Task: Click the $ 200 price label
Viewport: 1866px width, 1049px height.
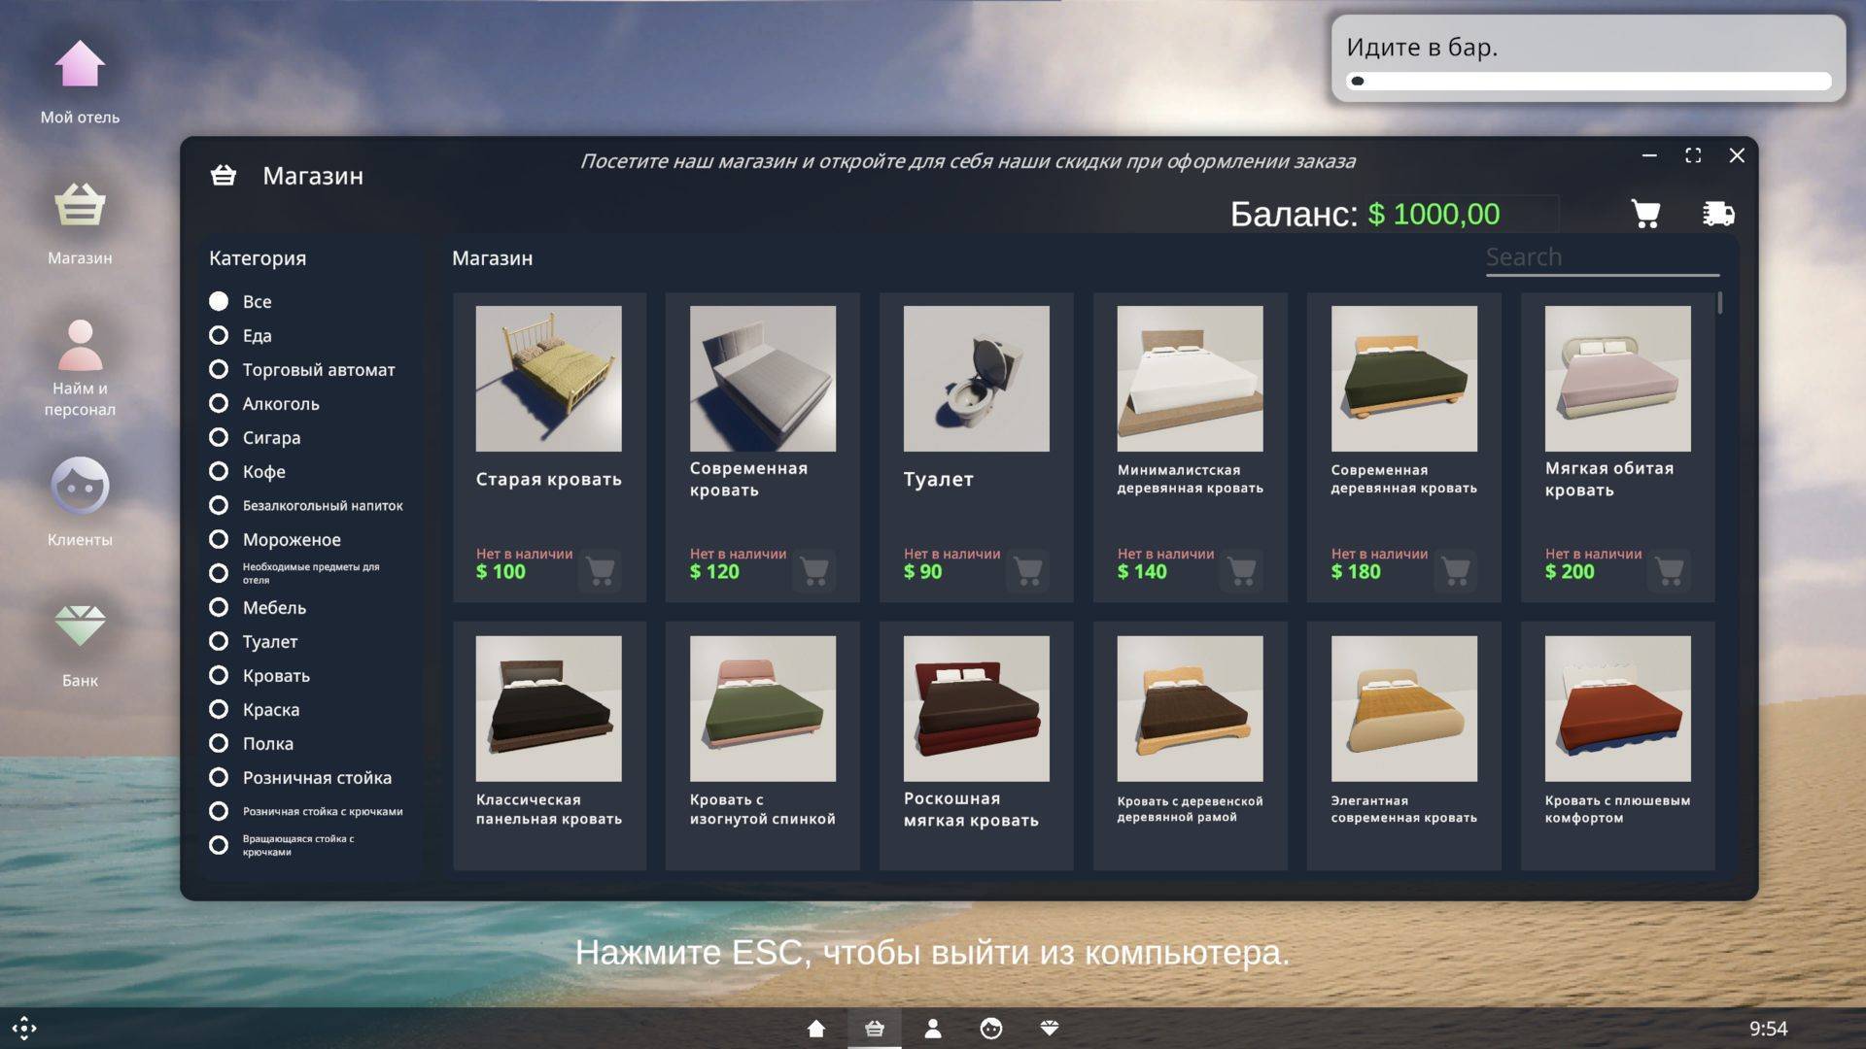Action: 1570,572
